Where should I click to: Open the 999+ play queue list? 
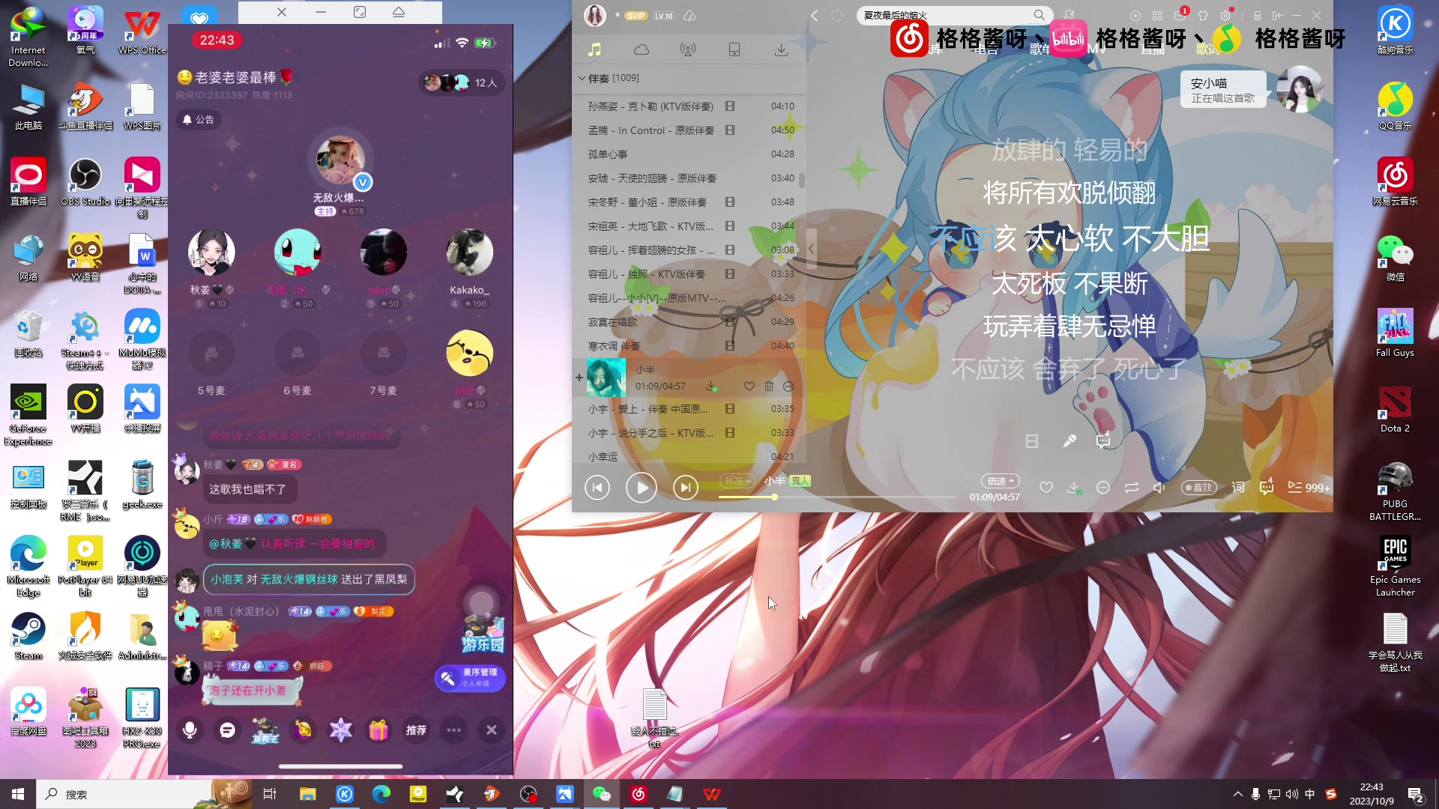pyautogui.click(x=1309, y=488)
